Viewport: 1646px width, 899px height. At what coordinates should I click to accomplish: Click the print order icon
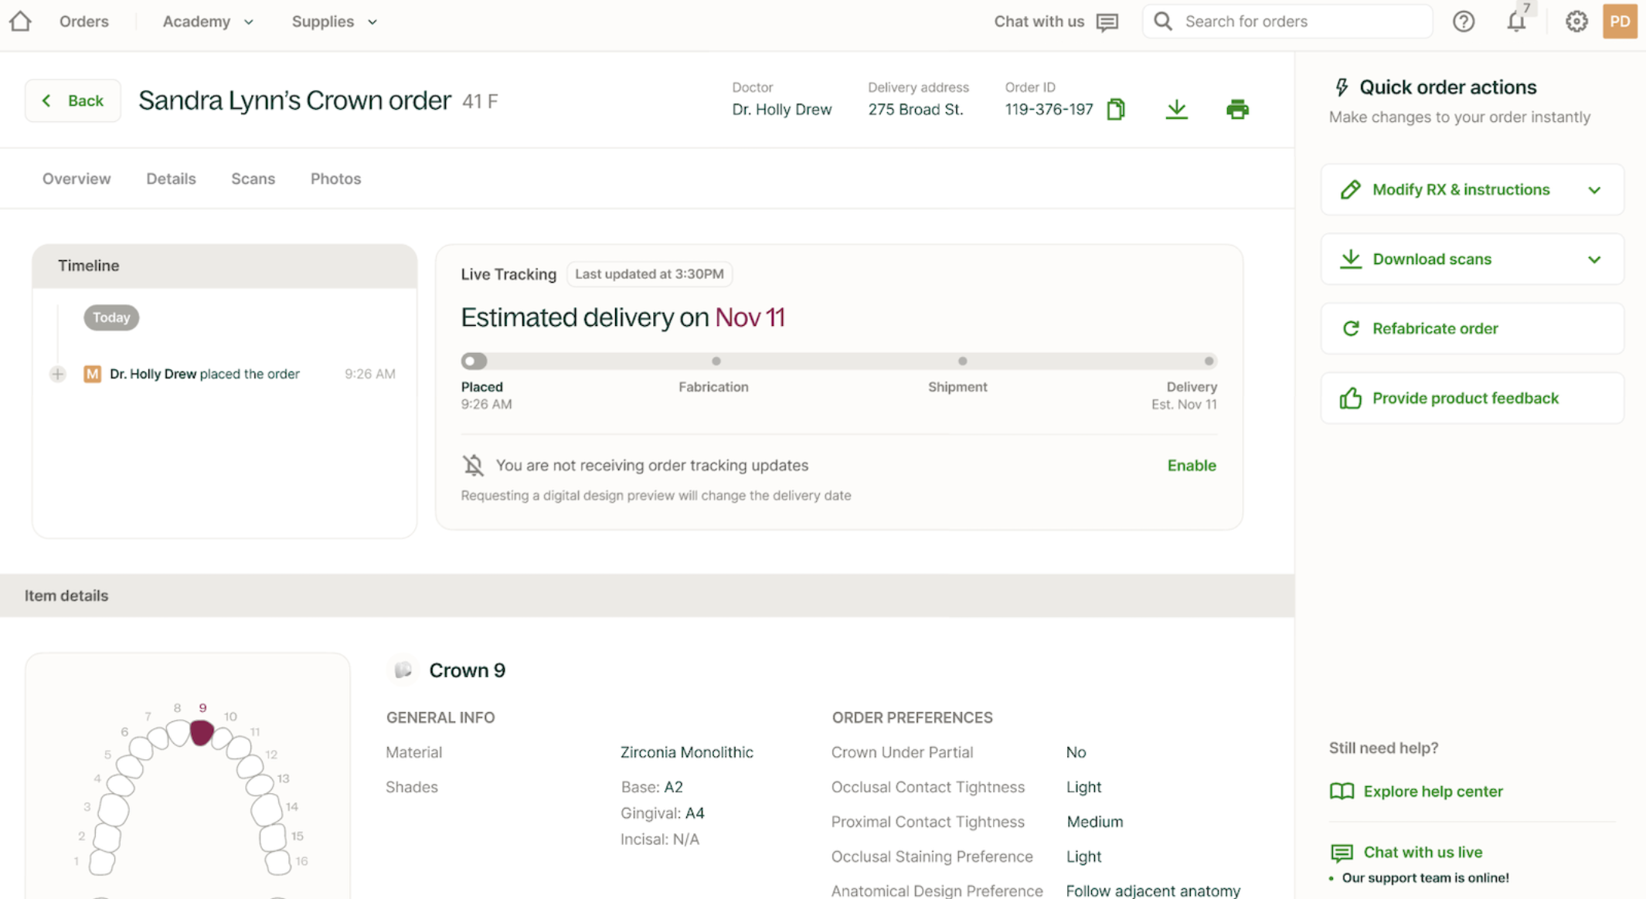coord(1237,110)
